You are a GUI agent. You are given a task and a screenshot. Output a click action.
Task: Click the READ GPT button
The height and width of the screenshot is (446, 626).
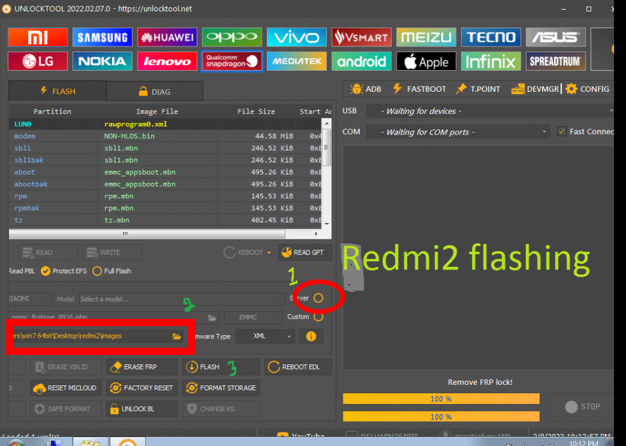click(x=306, y=252)
